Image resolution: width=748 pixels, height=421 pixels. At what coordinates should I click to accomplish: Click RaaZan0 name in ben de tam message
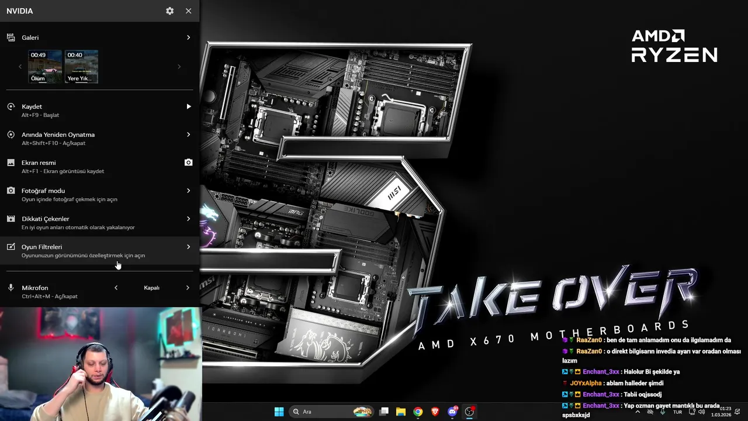pyautogui.click(x=589, y=340)
